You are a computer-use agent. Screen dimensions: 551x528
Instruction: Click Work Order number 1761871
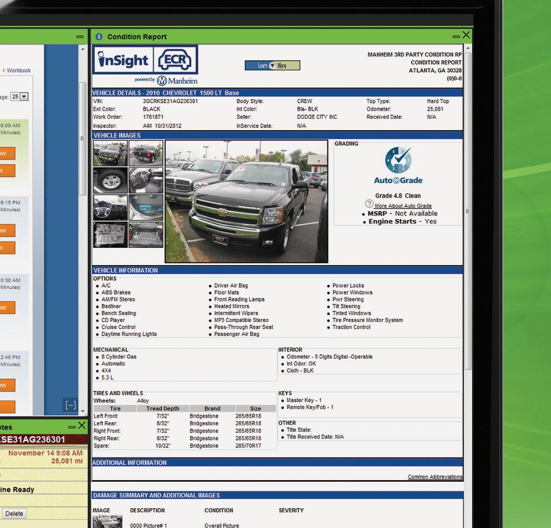pos(153,117)
